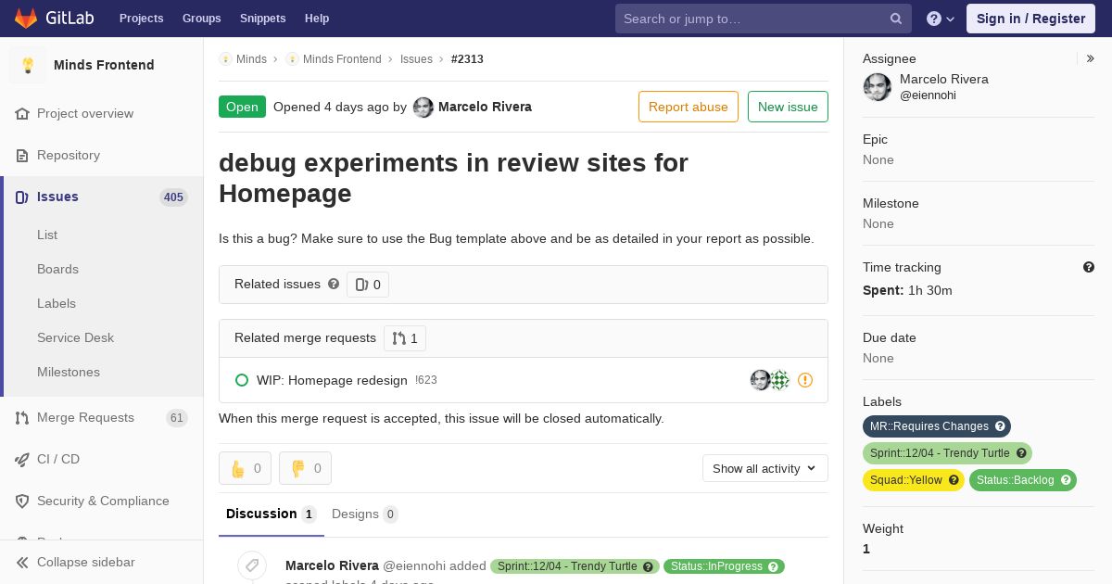This screenshot has height=584, width=1112.
Task: Open the Groups menu in top bar
Action: (201, 19)
